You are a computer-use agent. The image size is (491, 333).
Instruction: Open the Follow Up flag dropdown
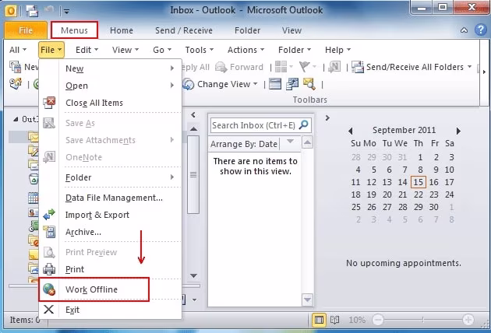(308, 67)
